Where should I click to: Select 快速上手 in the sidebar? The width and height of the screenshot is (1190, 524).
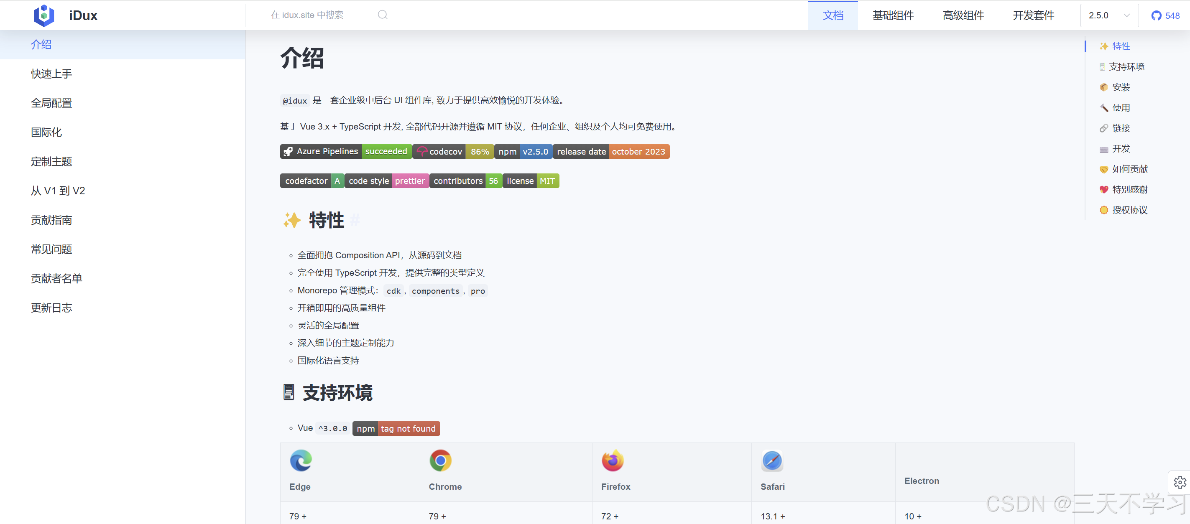click(x=51, y=74)
